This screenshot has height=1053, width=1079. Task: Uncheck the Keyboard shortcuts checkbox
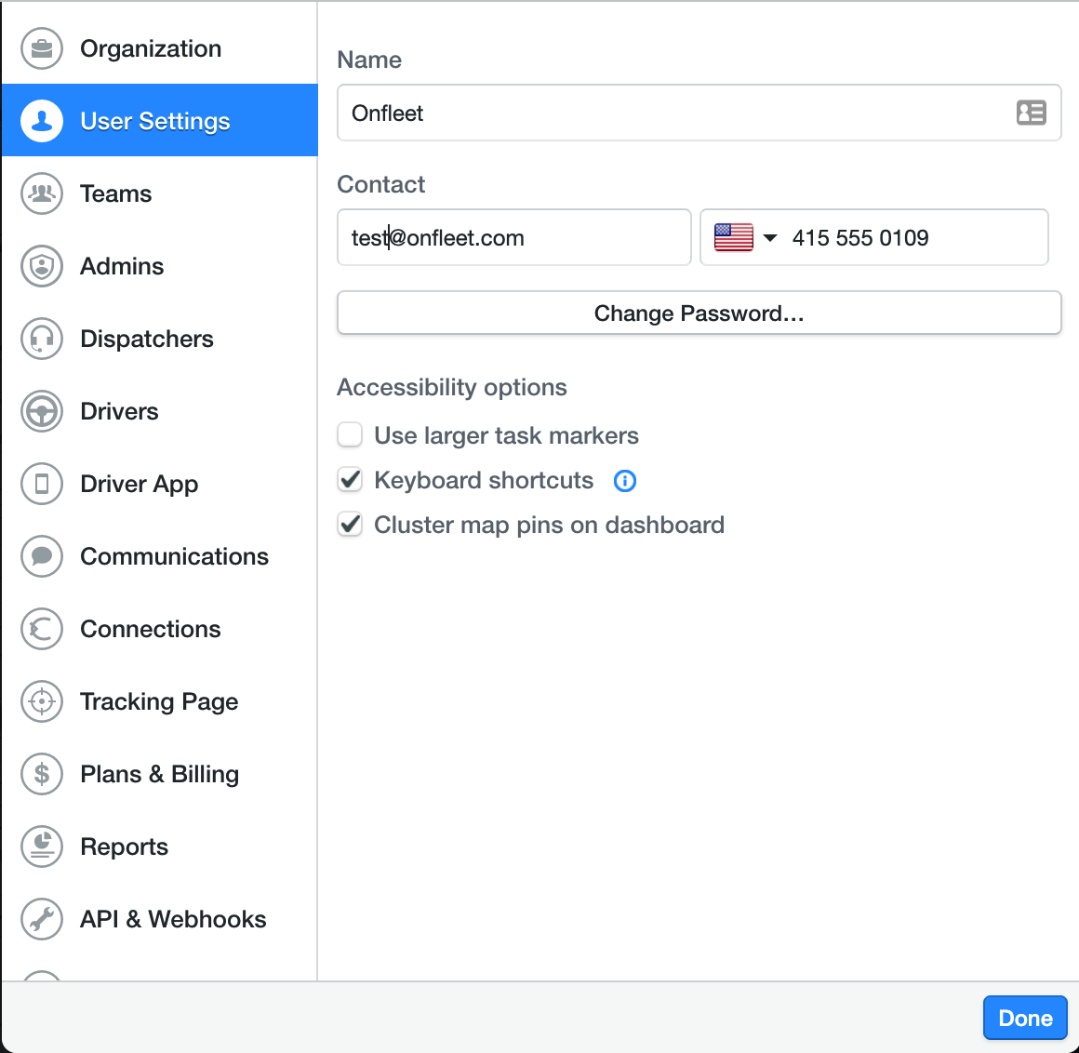coord(350,480)
